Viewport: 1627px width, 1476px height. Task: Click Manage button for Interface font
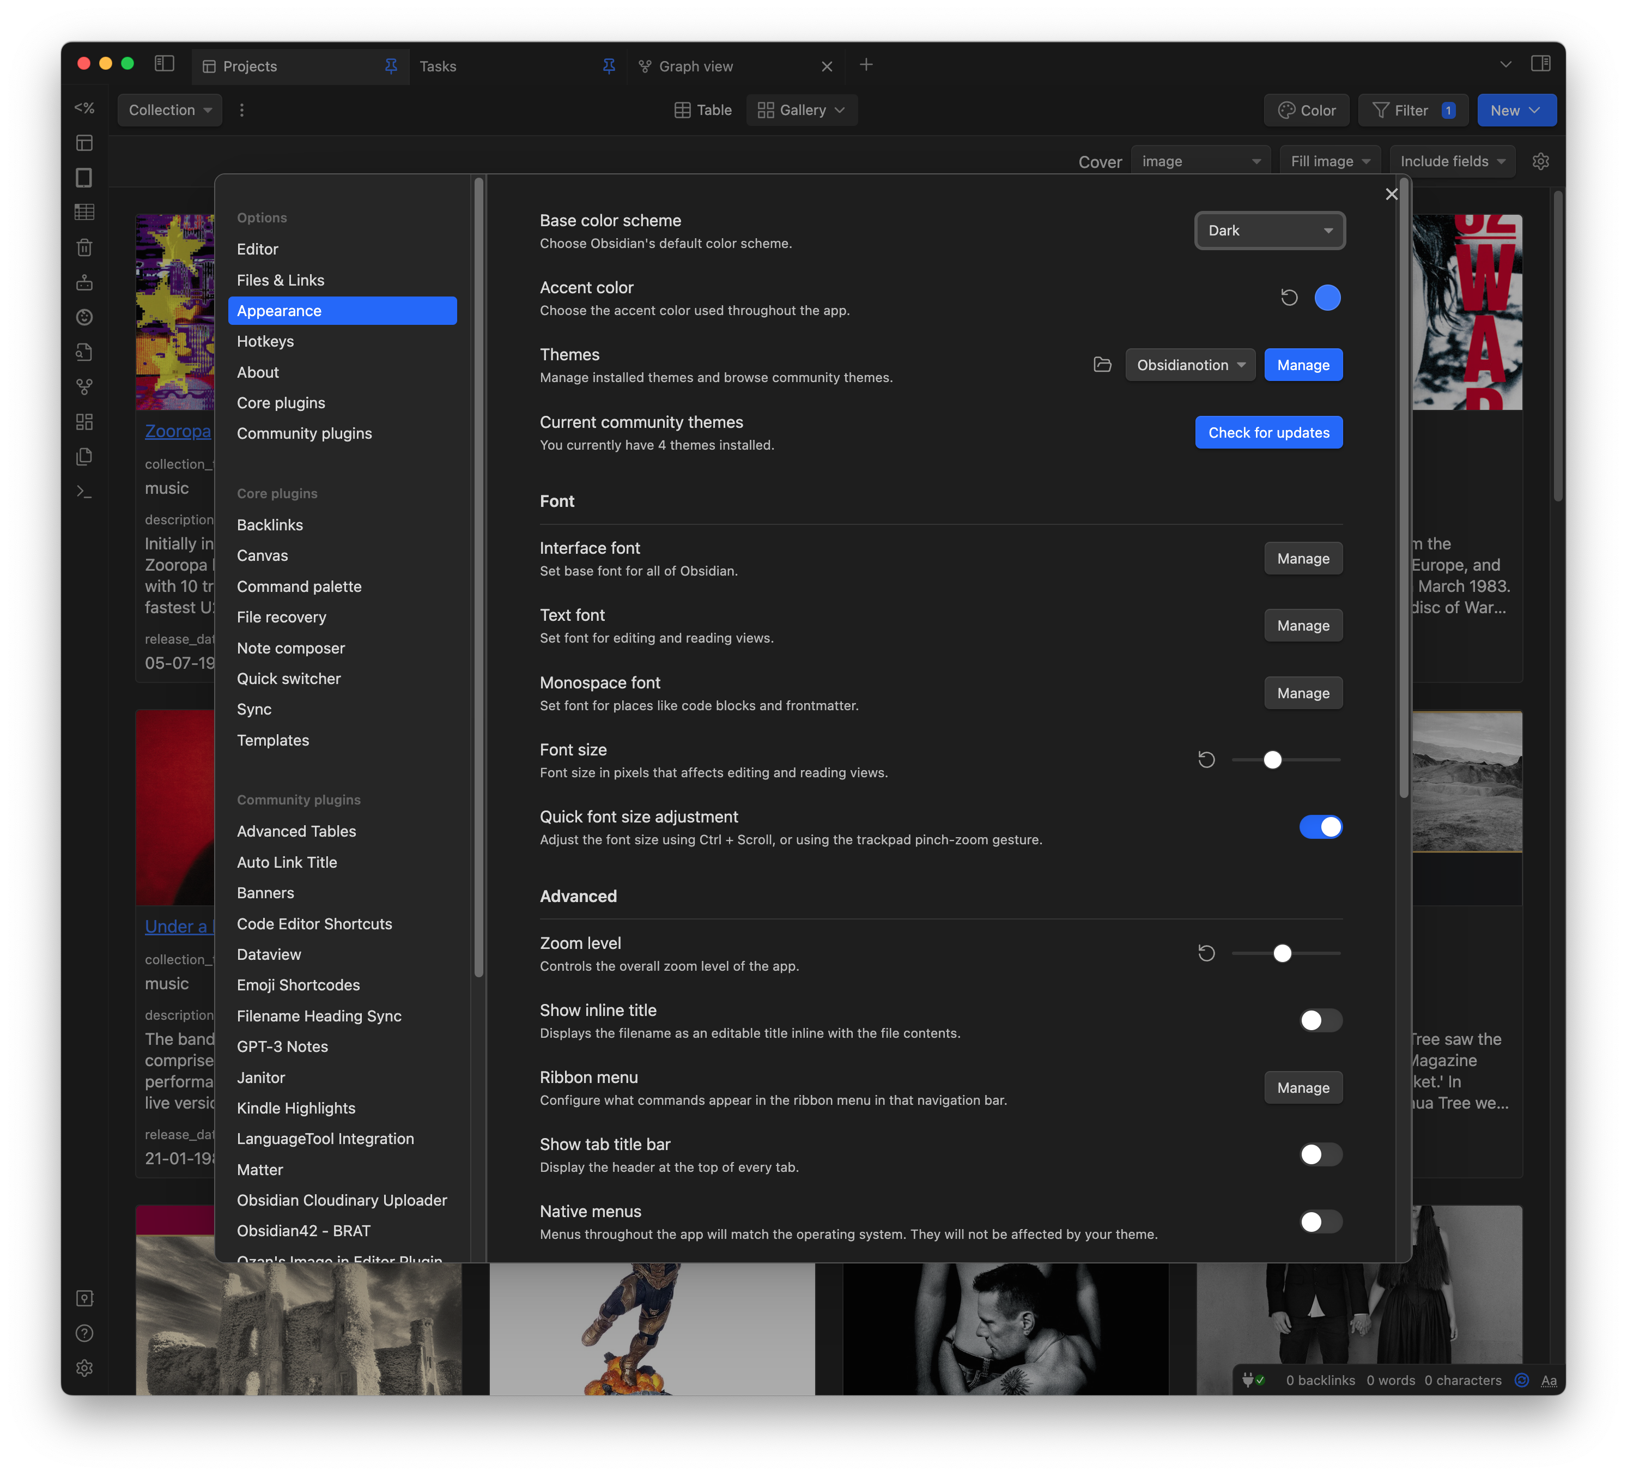point(1301,556)
